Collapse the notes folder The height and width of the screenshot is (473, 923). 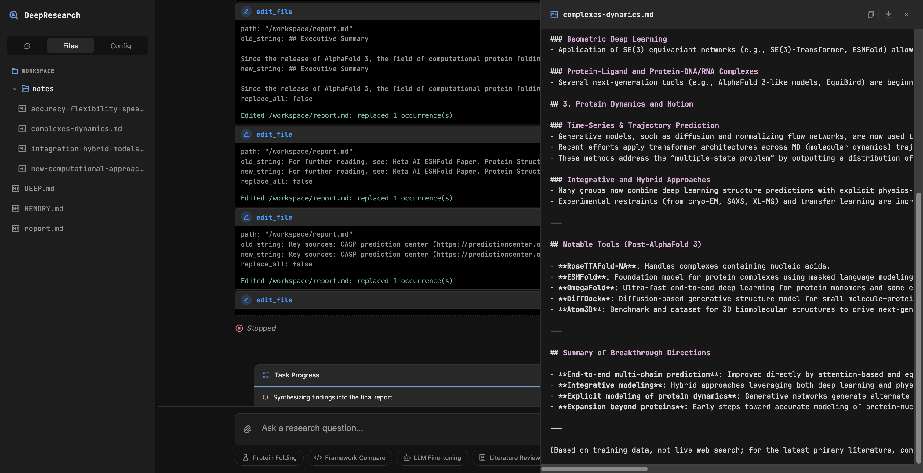pos(15,89)
